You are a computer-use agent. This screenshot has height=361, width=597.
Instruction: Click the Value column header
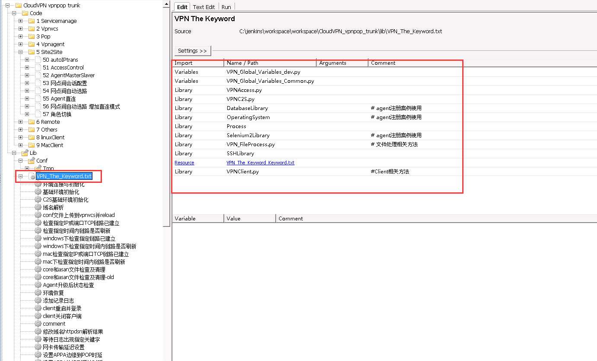pos(250,219)
